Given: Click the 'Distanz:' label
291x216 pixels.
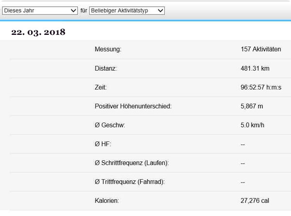Looking at the screenshot, I should pyautogui.click(x=106, y=69).
